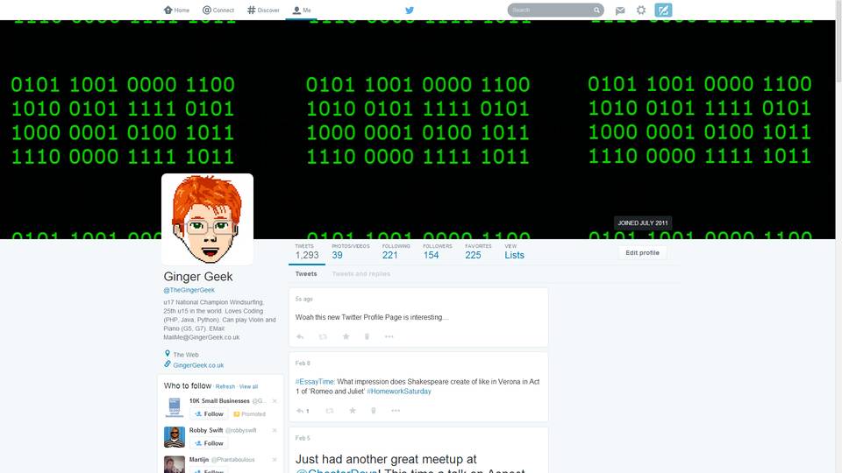Viewport: 842px width, 473px height.
Task: Click the '5s ago' tweet timestamp
Action: click(304, 300)
